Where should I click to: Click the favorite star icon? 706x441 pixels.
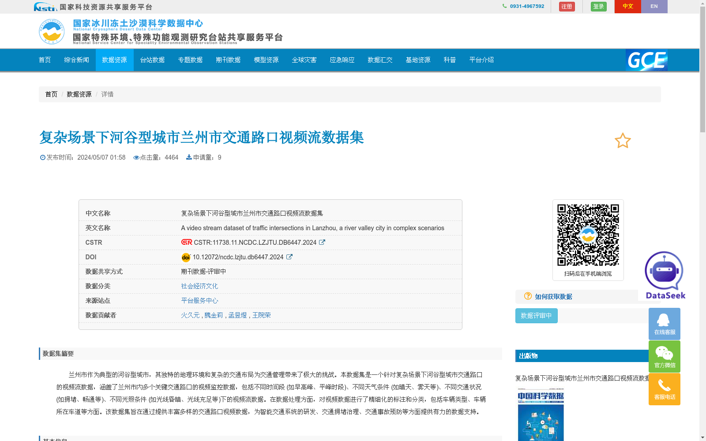[623, 141]
